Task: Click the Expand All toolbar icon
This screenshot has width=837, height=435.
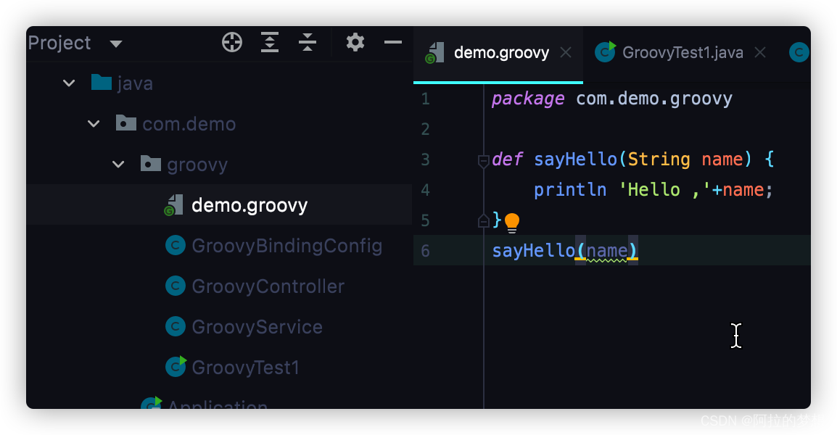Action: (x=270, y=42)
